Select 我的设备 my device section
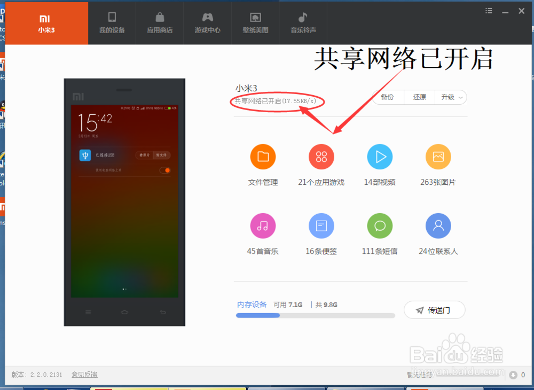The height and width of the screenshot is (390, 534). (112, 23)
